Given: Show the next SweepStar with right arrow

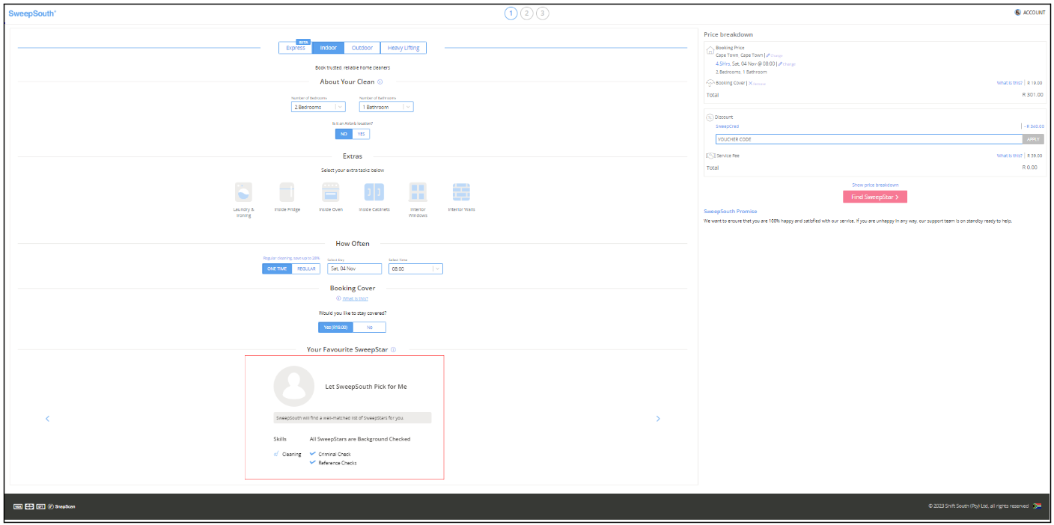Looking at the screenshot, I should (x=658, y=419).
